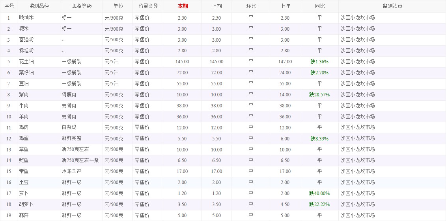
Task: Click 74.00 last-year price for 菜籽油
Action: (285, 73)
